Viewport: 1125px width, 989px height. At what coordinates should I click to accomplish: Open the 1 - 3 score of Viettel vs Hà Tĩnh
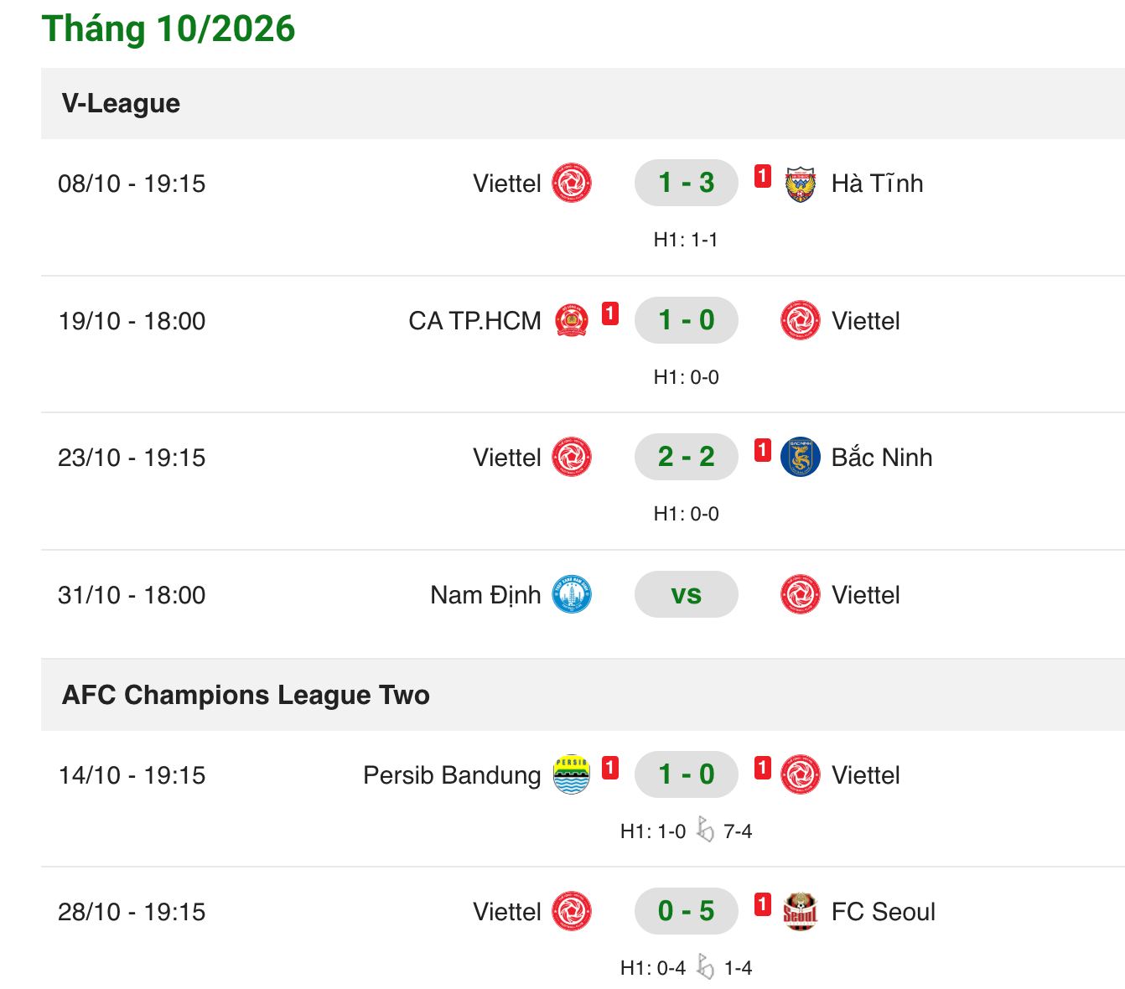(687, 183)
